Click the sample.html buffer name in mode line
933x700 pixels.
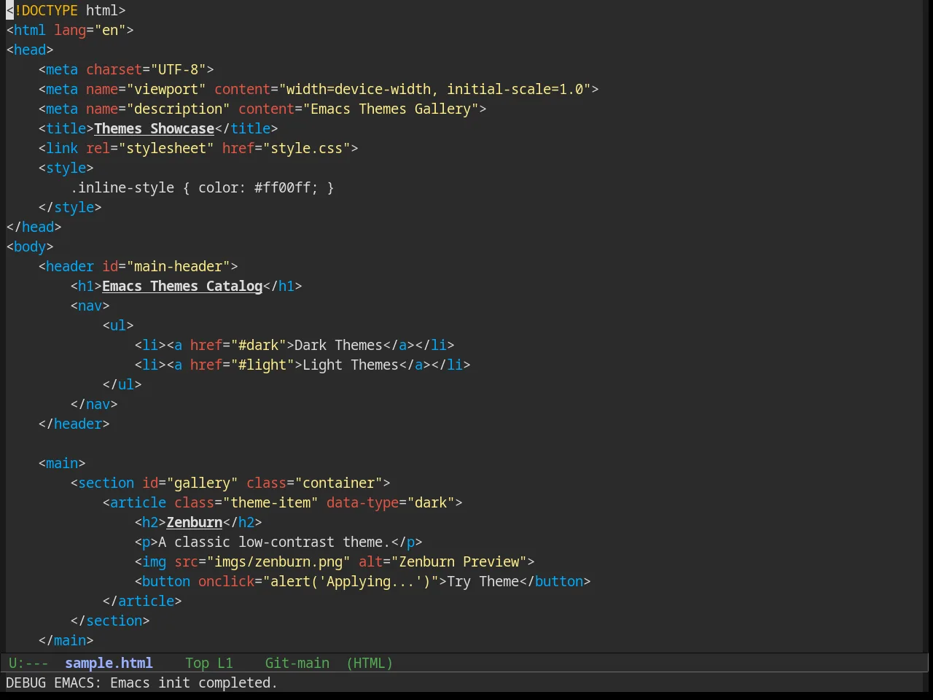click(x=109, y=663)
